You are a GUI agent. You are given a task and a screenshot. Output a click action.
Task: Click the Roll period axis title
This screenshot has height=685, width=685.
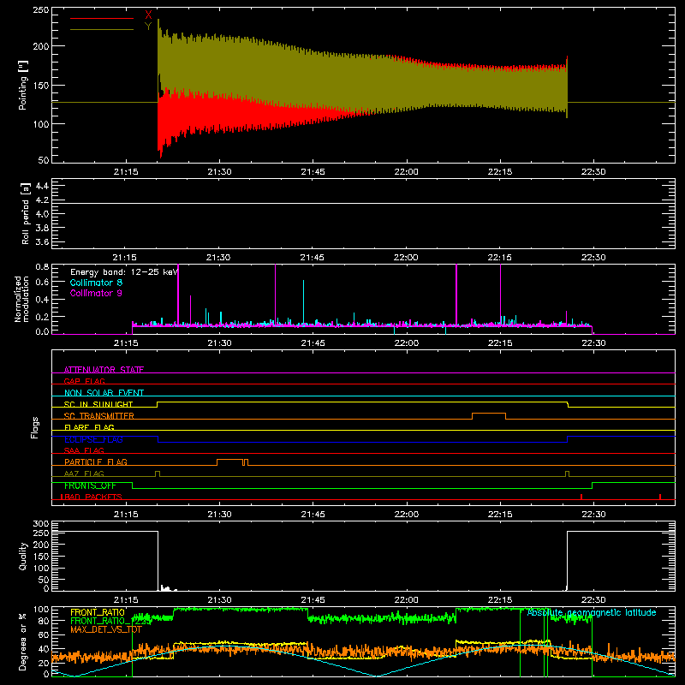coord(26,213)
